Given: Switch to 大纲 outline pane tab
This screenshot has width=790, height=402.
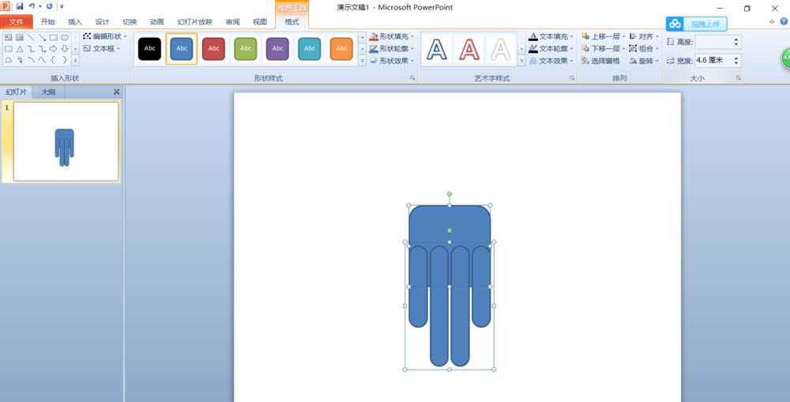Looking at the screenshot, I should pos(48,92).
